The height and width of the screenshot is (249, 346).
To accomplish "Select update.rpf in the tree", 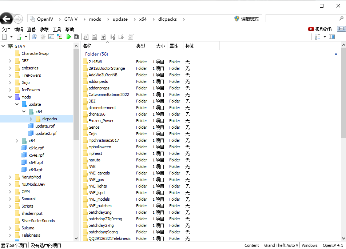I will 45,126.
